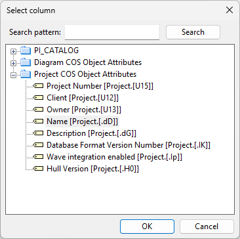The height and width of the screenshot is (239, 240).
Task: Click the Project COS Object Attributes folder icon
Action: [26, 74]
